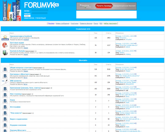165x132 pixels.
Task: Click the B icon beside Видео и аудиозаписи
Action: pos(5,119)
